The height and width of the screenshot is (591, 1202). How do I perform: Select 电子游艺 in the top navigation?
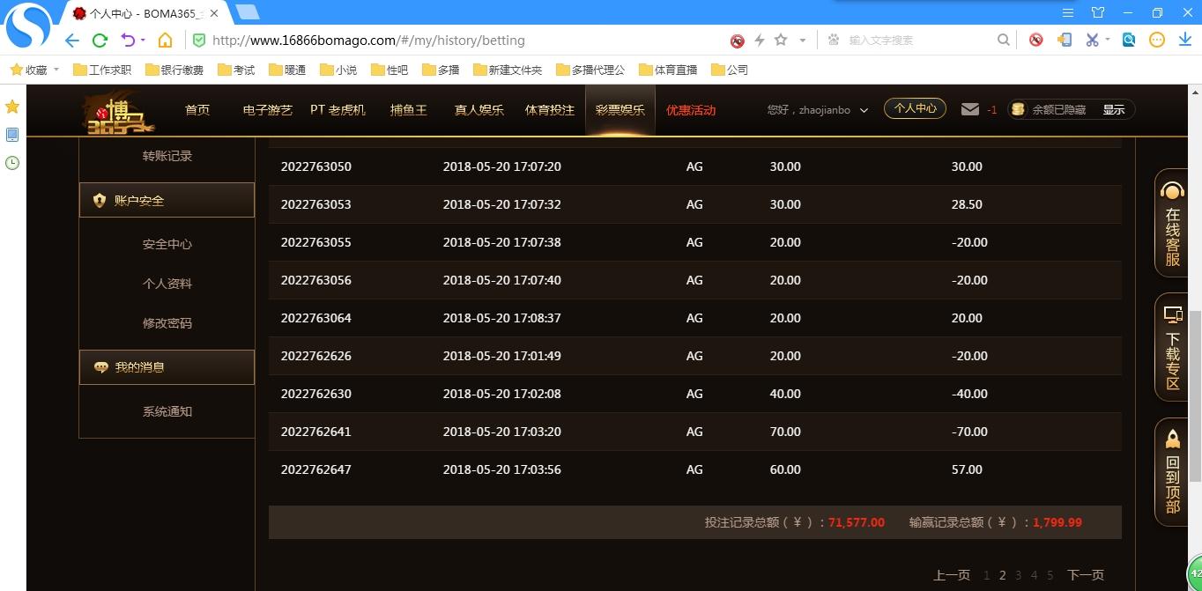[x=267, y=110]
